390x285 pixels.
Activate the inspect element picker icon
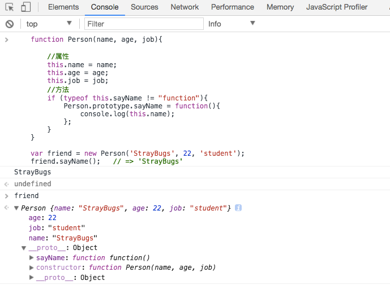pos(10,7)
